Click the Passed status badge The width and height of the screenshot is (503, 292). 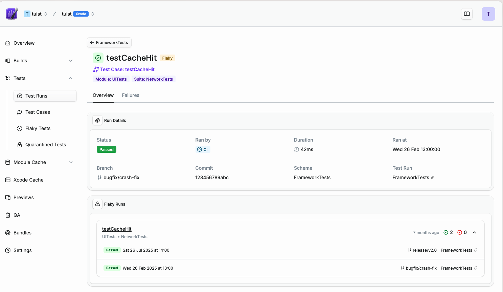106,149
